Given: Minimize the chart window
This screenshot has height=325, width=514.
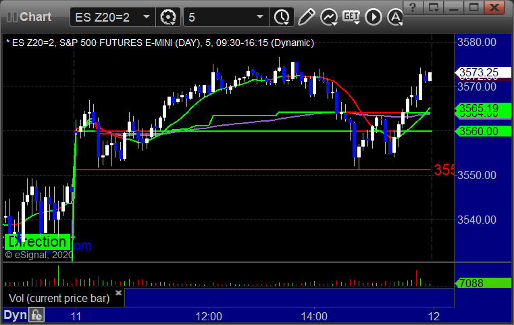Looking at the screenshot, I should (x=453, y=7).
